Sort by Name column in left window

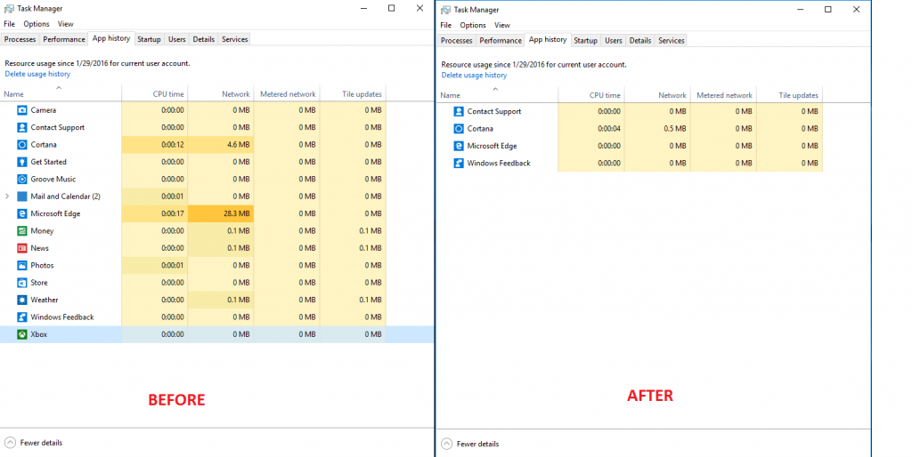tap(61, 92)
